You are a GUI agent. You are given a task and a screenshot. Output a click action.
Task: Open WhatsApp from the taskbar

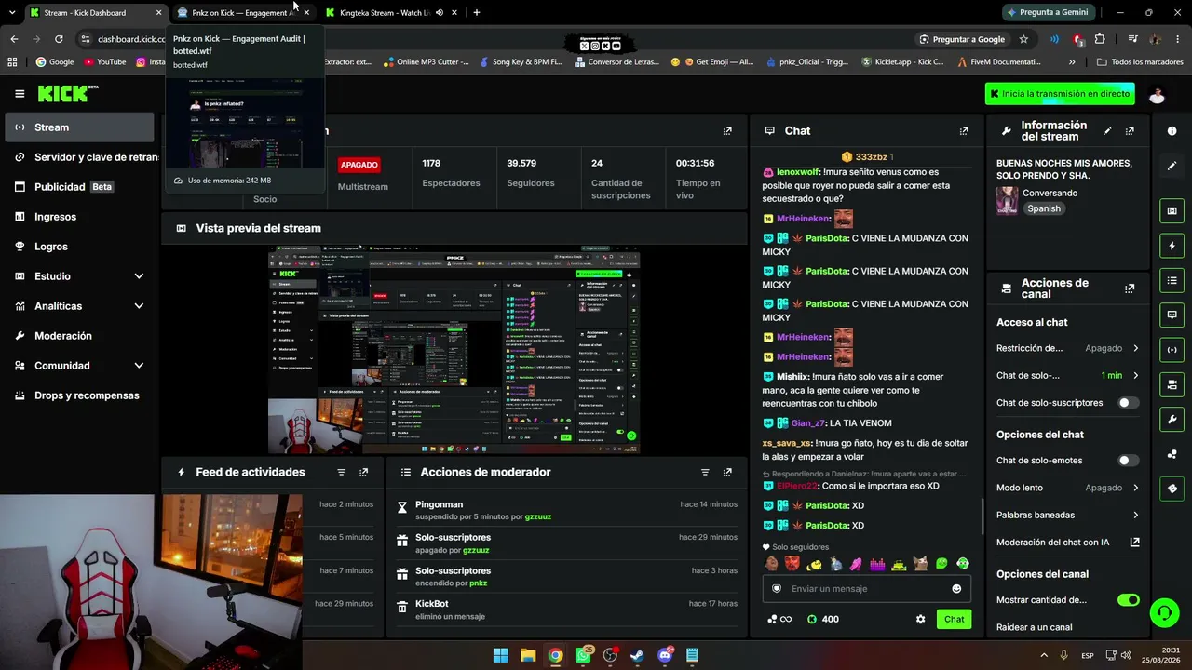click(583, 655)
